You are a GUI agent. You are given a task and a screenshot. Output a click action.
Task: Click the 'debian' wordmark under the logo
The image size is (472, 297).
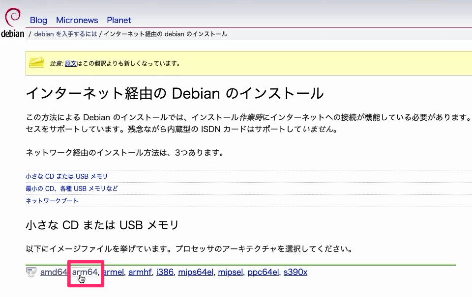coord(13,34)
